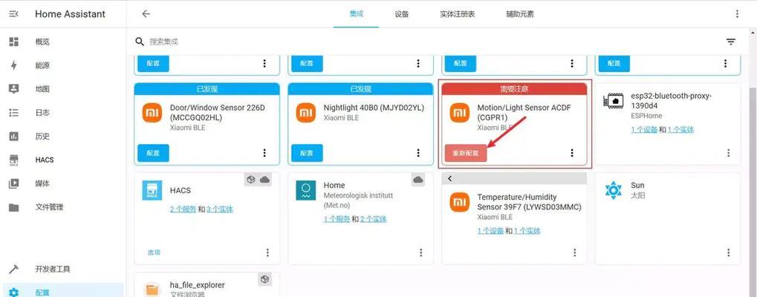Open HACS card overflow menu
Image resolution: width=757 pixels, height=297 pixels.
point(267,252)
